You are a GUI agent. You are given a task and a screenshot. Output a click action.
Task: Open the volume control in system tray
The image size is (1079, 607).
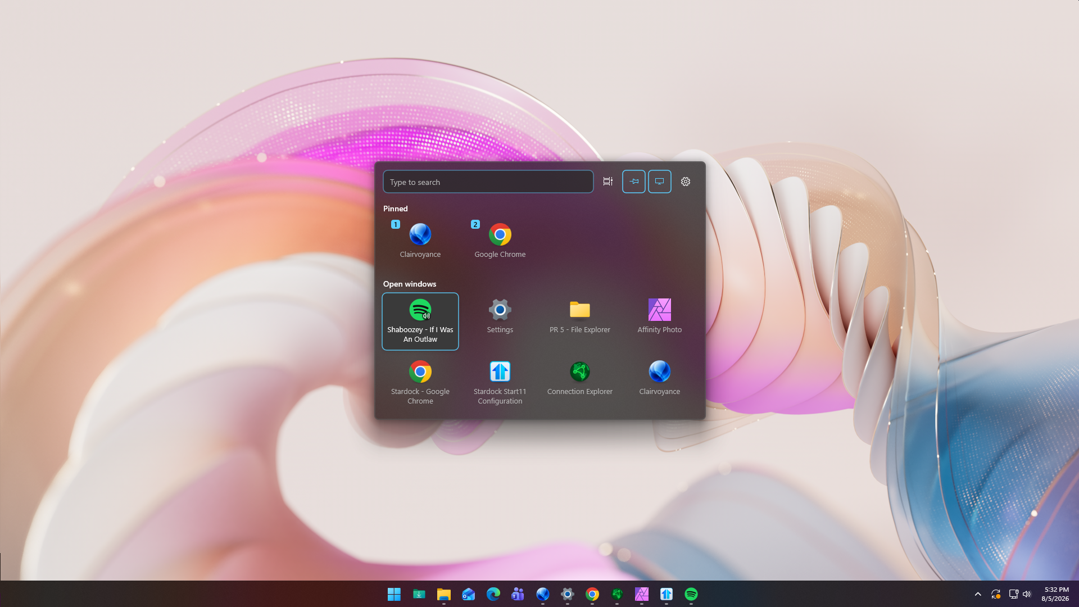coord(1027,594)
